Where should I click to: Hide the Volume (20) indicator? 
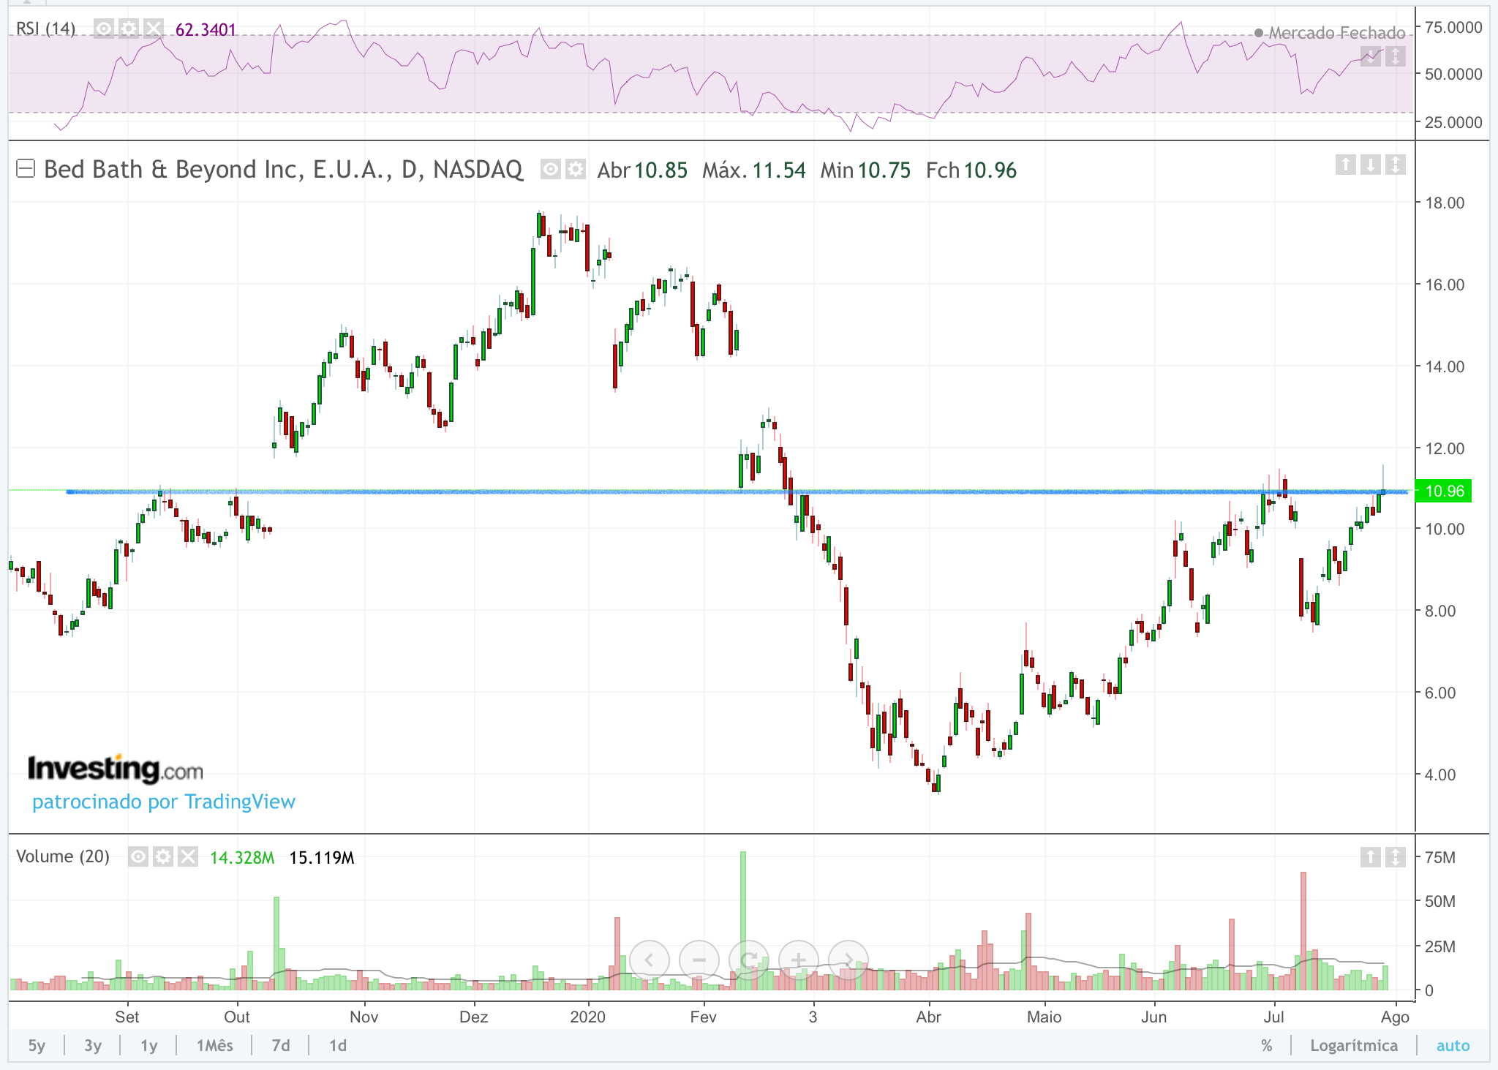[x=138, y=856]
